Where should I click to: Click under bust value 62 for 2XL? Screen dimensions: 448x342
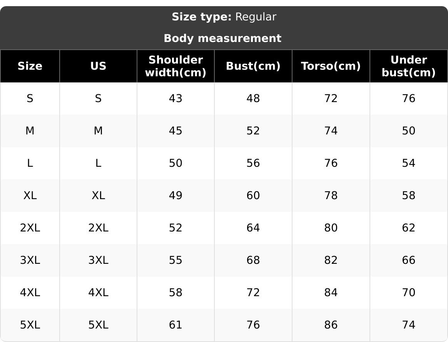(x=408, y=228)
